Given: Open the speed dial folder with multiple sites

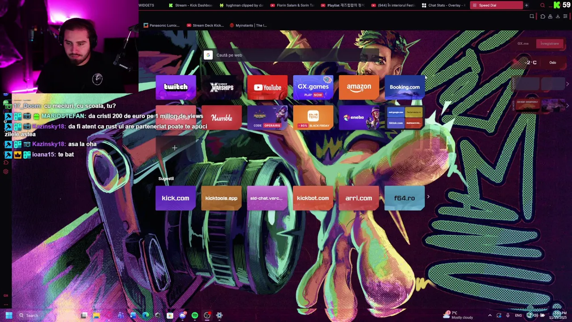Looking at the screenshot, I should click(x=404, y=118).
